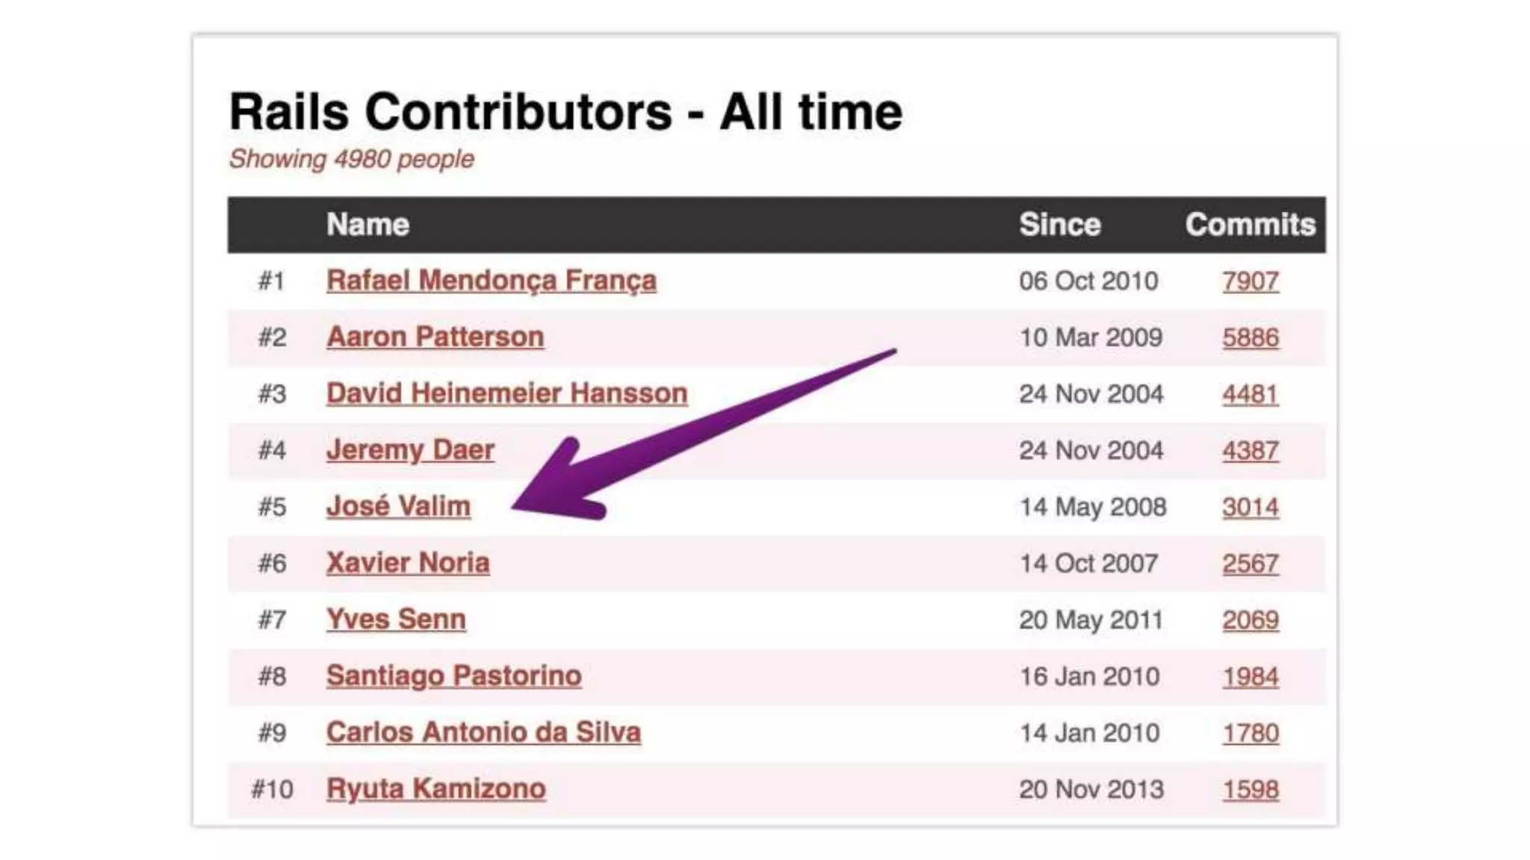Click Carlos Antonio da Silva link
The height and width of the screenshot is (860, 1530).
(483, 732)
